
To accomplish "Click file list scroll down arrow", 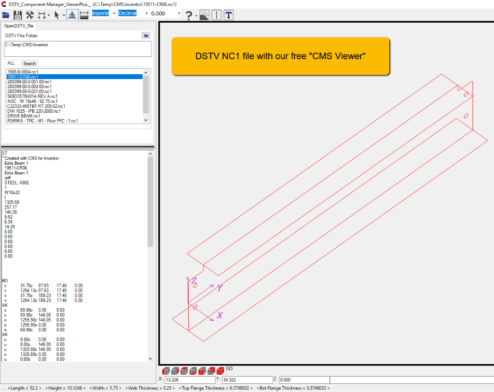I will click(146, 120).
